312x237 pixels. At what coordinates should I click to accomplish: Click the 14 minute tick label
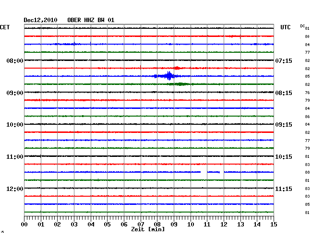tap(257, 224)
